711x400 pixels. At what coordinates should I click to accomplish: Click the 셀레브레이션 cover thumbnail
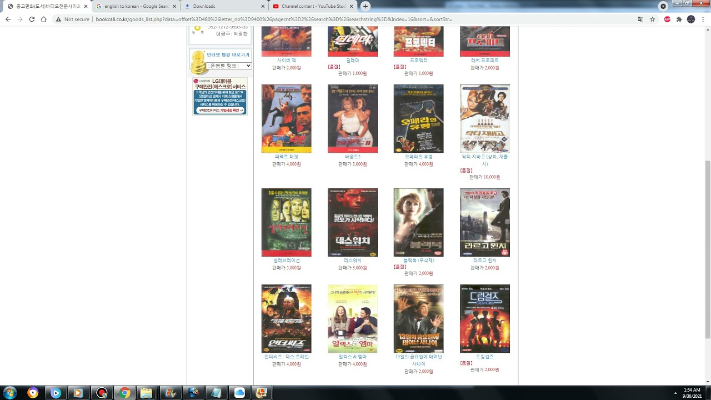coord(286,222)
